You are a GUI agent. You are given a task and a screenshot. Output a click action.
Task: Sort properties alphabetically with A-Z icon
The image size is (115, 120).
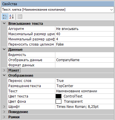coord(11,17)
